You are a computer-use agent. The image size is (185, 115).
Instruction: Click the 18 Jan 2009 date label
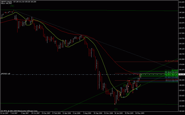[x=119, y=113]
